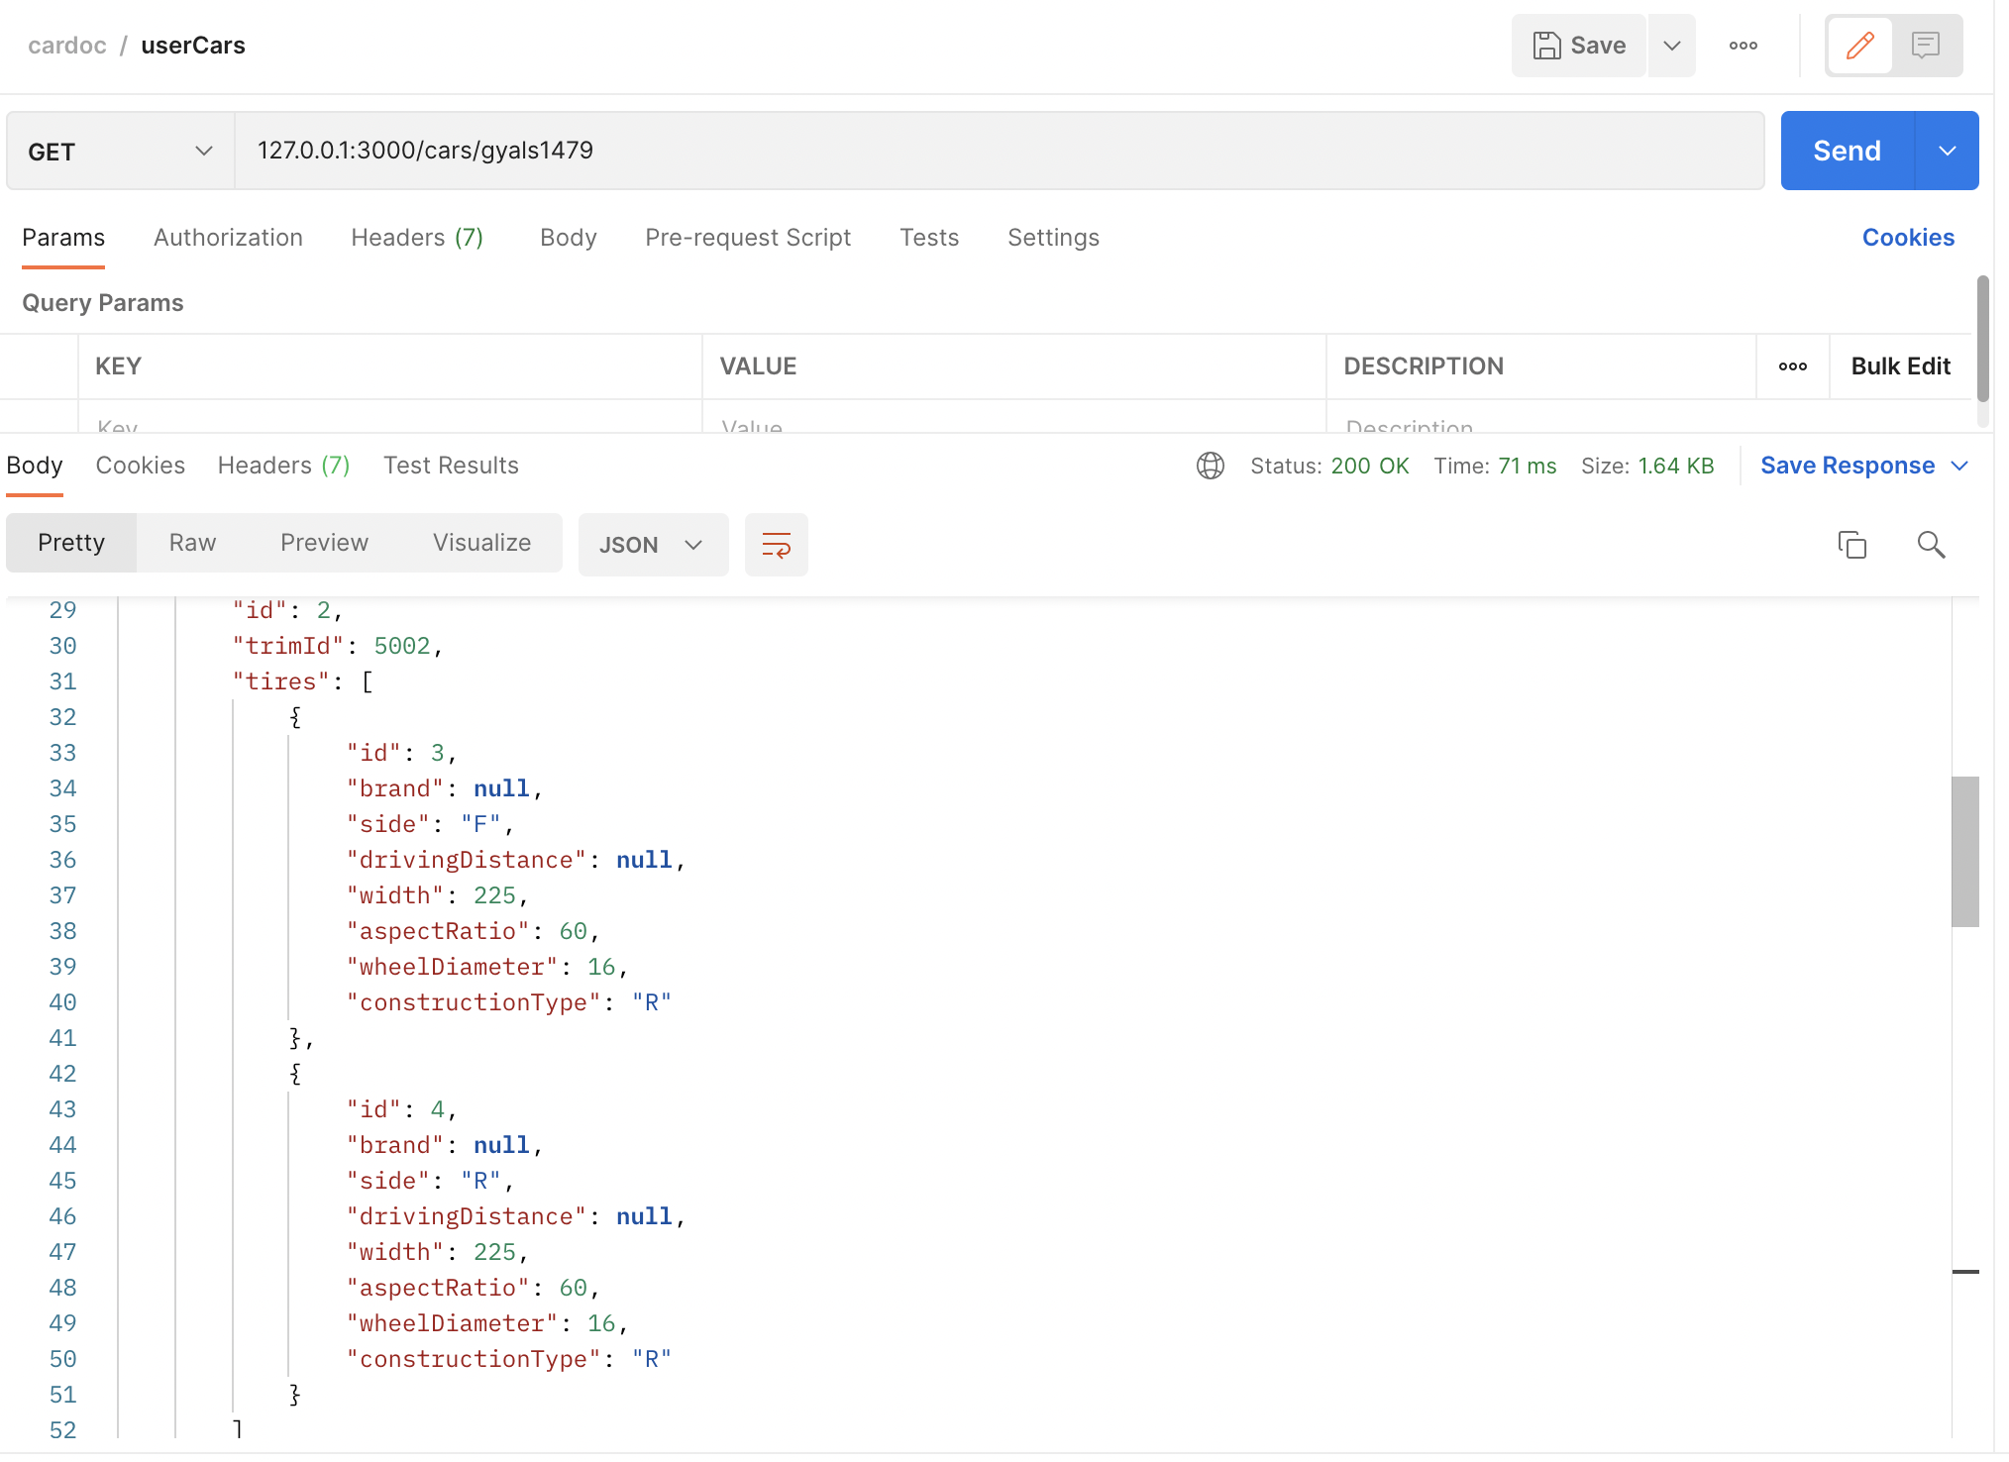Send the request
2009x1462 pixels.
(1848, 151)
